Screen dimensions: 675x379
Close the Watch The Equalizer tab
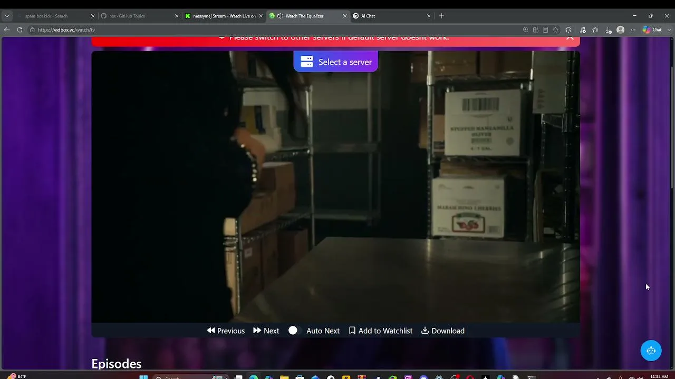(x=345, y=16)
